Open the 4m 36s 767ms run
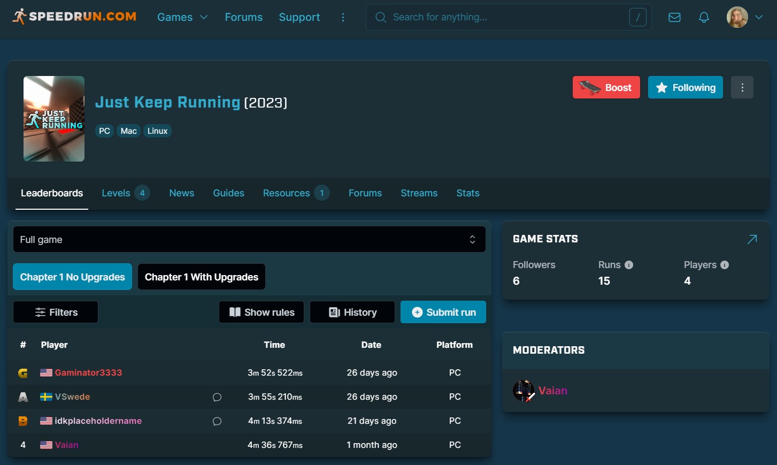Viewport: 777px width, 465px height. 275,445
